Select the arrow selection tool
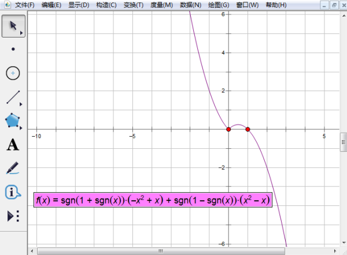The image size is (347, 255). coord(13,26)
